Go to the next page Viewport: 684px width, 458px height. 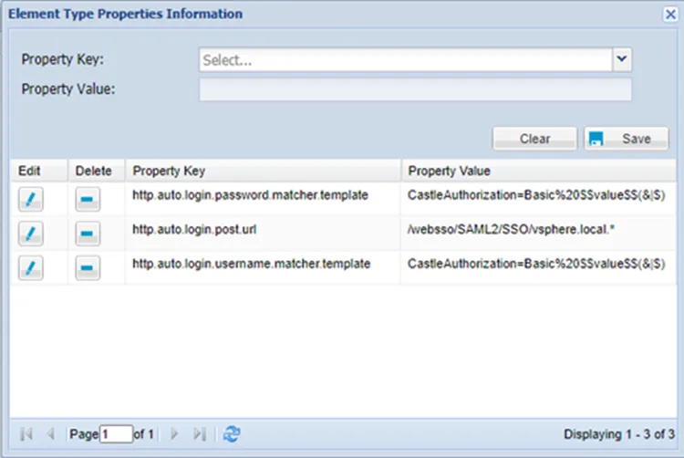pyautogui.click(x=174, y=433)
